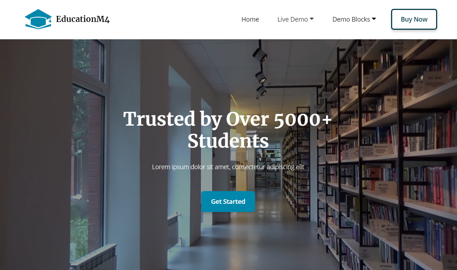
Task: Click the Buy Now button
Action: pos(414,19)
